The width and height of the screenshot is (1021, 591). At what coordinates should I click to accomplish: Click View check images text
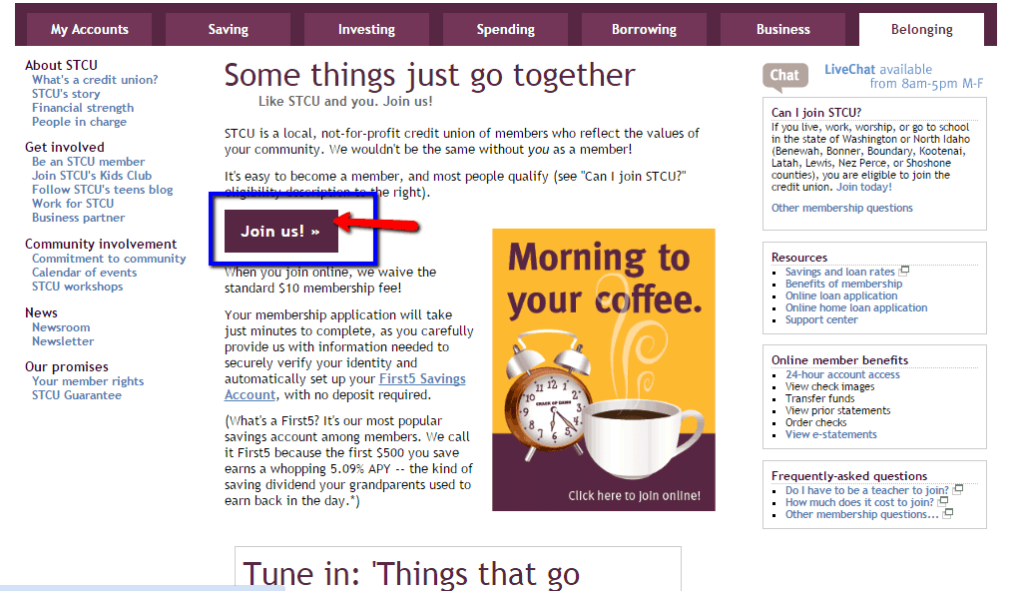[x=829, y=386]
